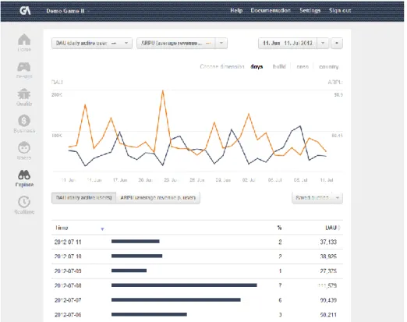This screenshot has width=407, height=322.
Task: Click the 2012-07-11 row date
Action: click(x=68, y=242)
